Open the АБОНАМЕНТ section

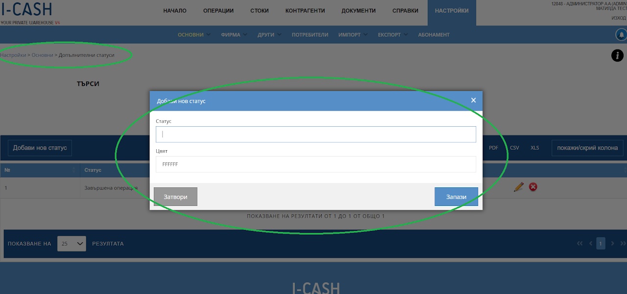434,35
